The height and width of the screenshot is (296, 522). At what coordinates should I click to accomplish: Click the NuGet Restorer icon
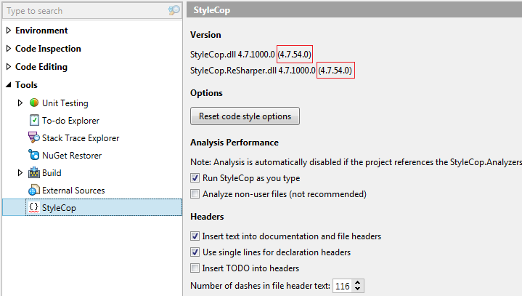click(x=34, y=155)
